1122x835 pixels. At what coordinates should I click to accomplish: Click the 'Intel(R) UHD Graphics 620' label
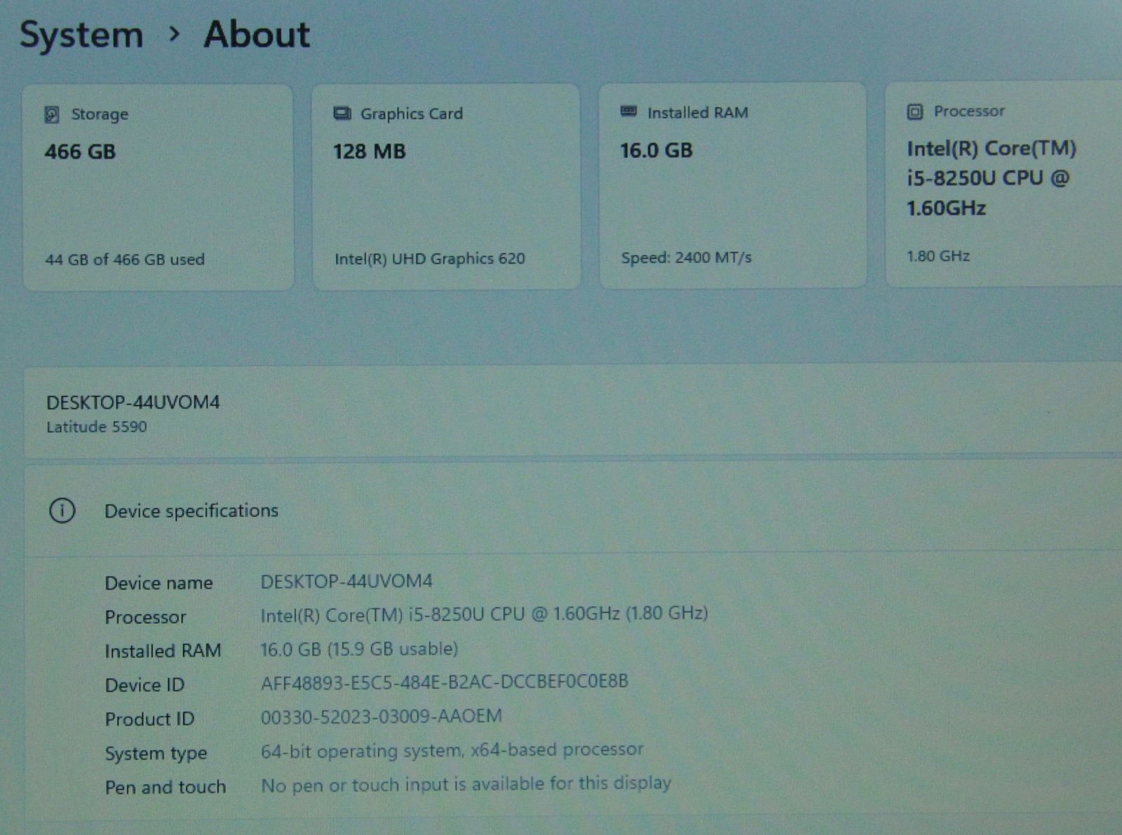(429, 259)
